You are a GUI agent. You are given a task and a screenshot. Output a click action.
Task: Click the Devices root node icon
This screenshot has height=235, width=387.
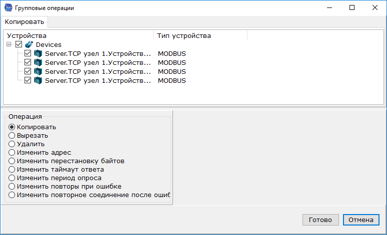point(29,45)
